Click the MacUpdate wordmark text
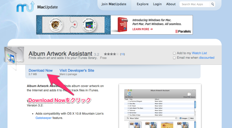 click(48, 7)
